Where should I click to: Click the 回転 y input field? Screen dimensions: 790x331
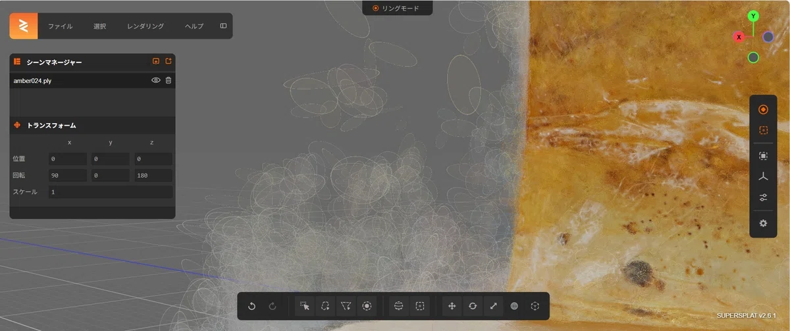point(111,175)
